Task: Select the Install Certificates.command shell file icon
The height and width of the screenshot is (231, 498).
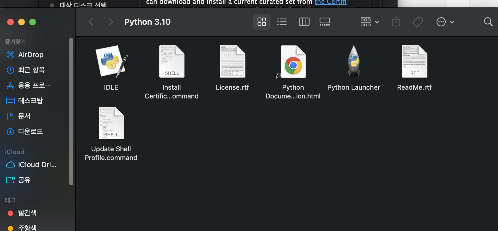Action: click(x=172, y=62)
